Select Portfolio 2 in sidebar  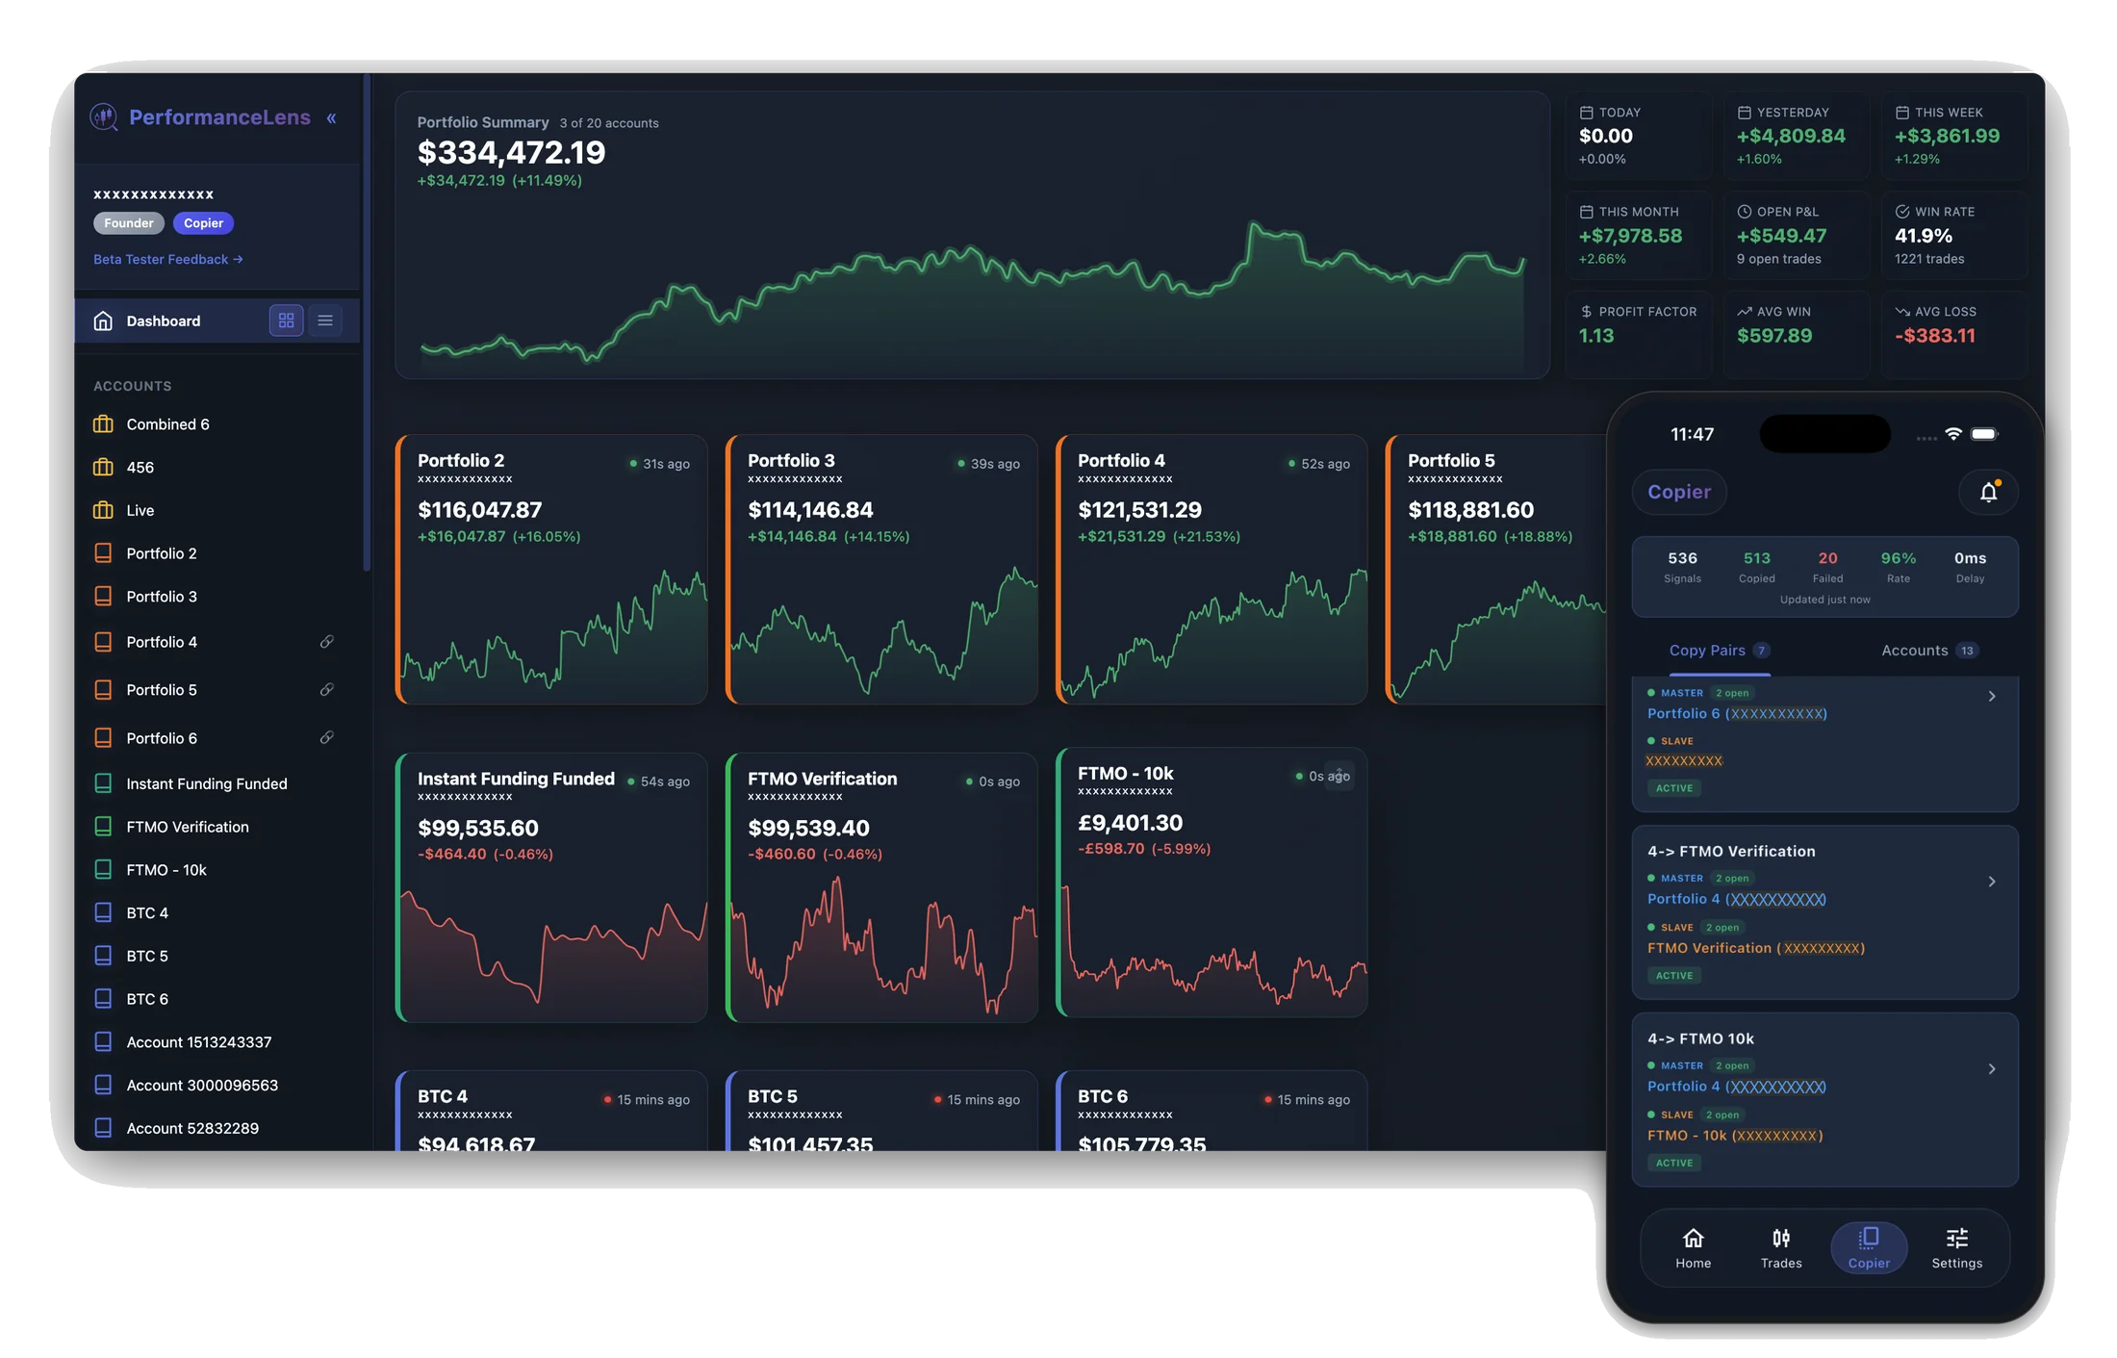(x=162, y=553)
